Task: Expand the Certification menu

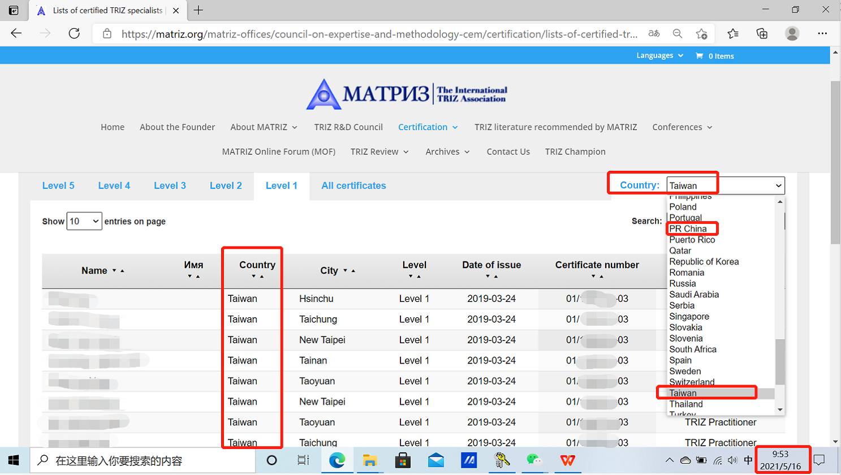Action: [428, 127]
